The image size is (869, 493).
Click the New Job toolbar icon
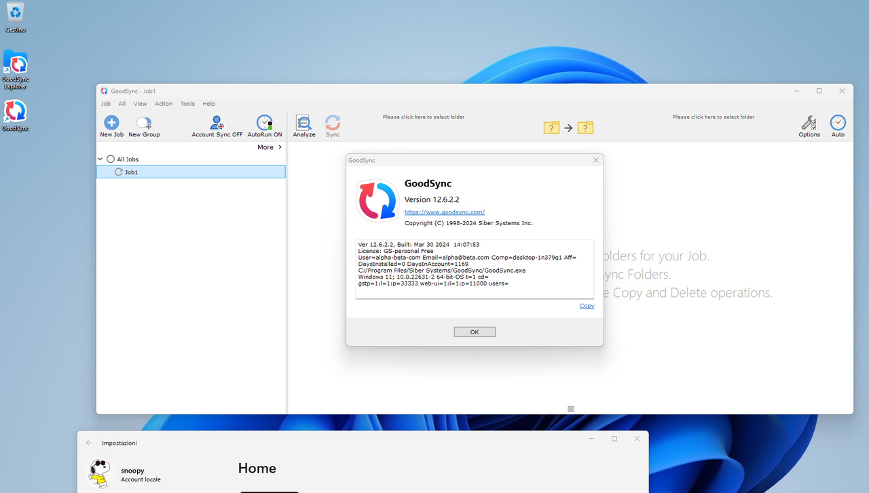(111, 126)
